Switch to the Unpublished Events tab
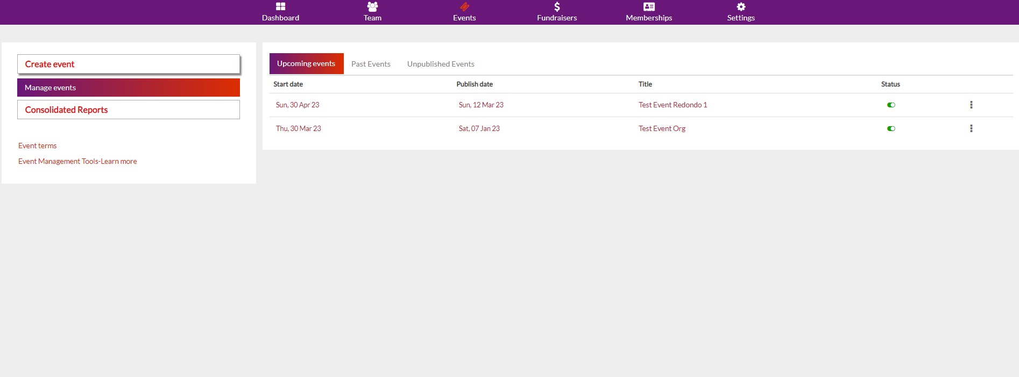Screen dimensions: 1019x377 click(x=441, y=64)
